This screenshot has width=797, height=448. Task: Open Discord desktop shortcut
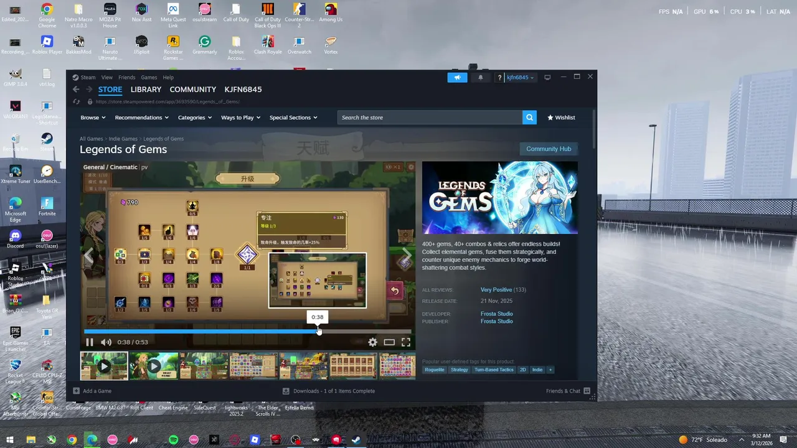click(16, 239)
